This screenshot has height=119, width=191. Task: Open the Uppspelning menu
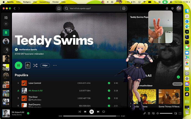[45, 2]
